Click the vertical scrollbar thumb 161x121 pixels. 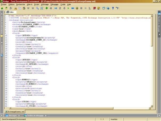[x=152, y=31]
